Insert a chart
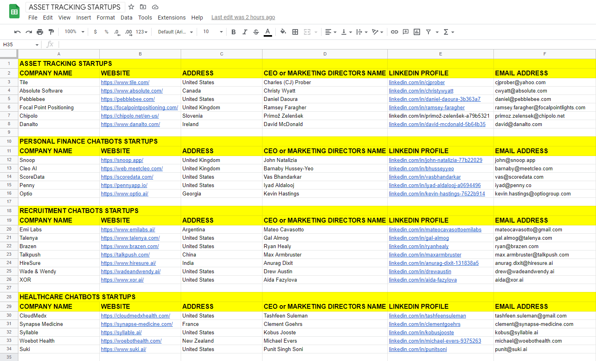The width and height of the screenshot is (596, 361). [417, 32]
